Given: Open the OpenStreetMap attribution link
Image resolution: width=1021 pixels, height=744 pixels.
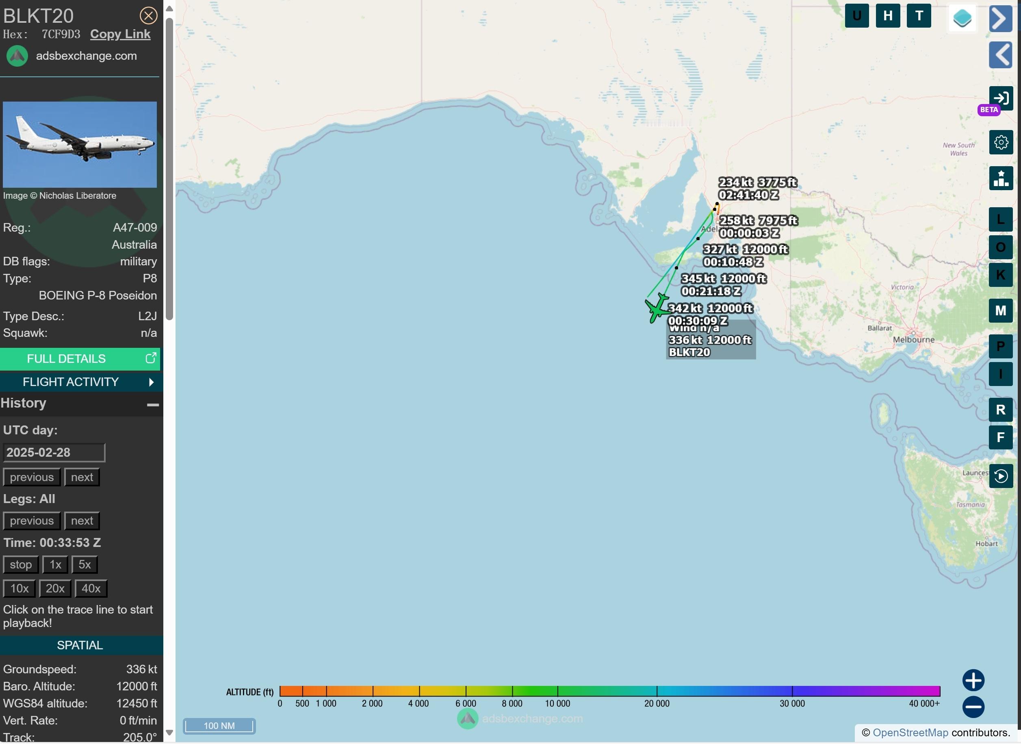Looking at the screenshot, I should coord(910,732).
